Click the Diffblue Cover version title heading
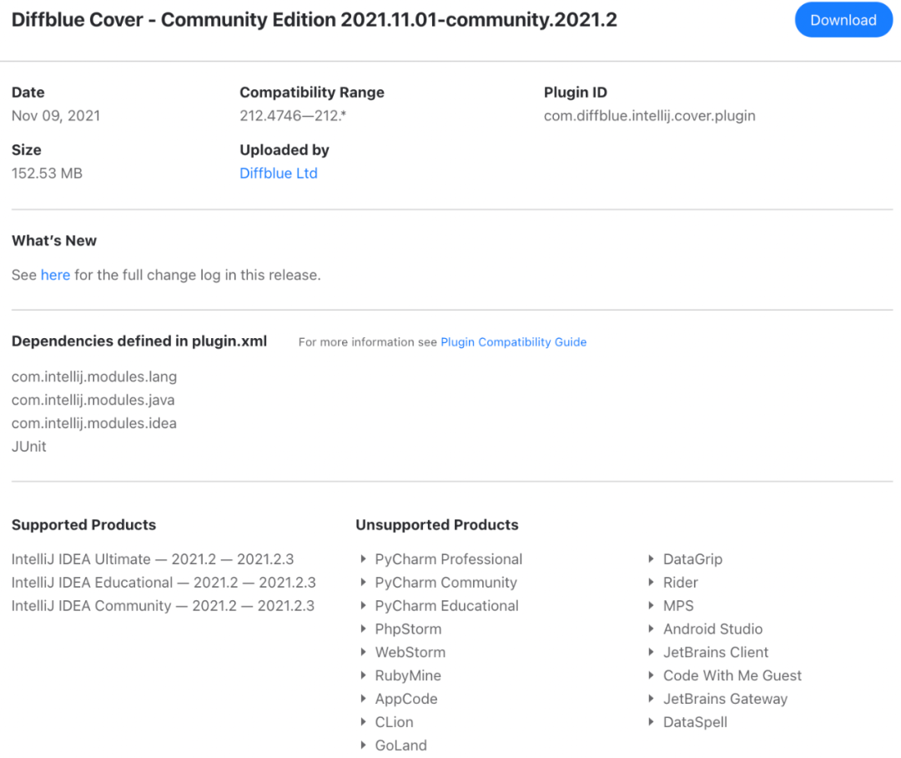The height and width of the screenshot is (758, 901). 315,19
